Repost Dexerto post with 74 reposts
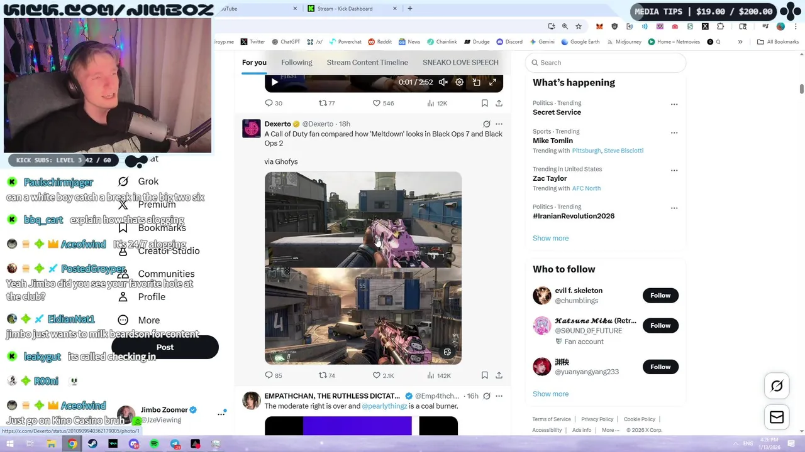The image size is (805, 452). [x=327, y=375]
